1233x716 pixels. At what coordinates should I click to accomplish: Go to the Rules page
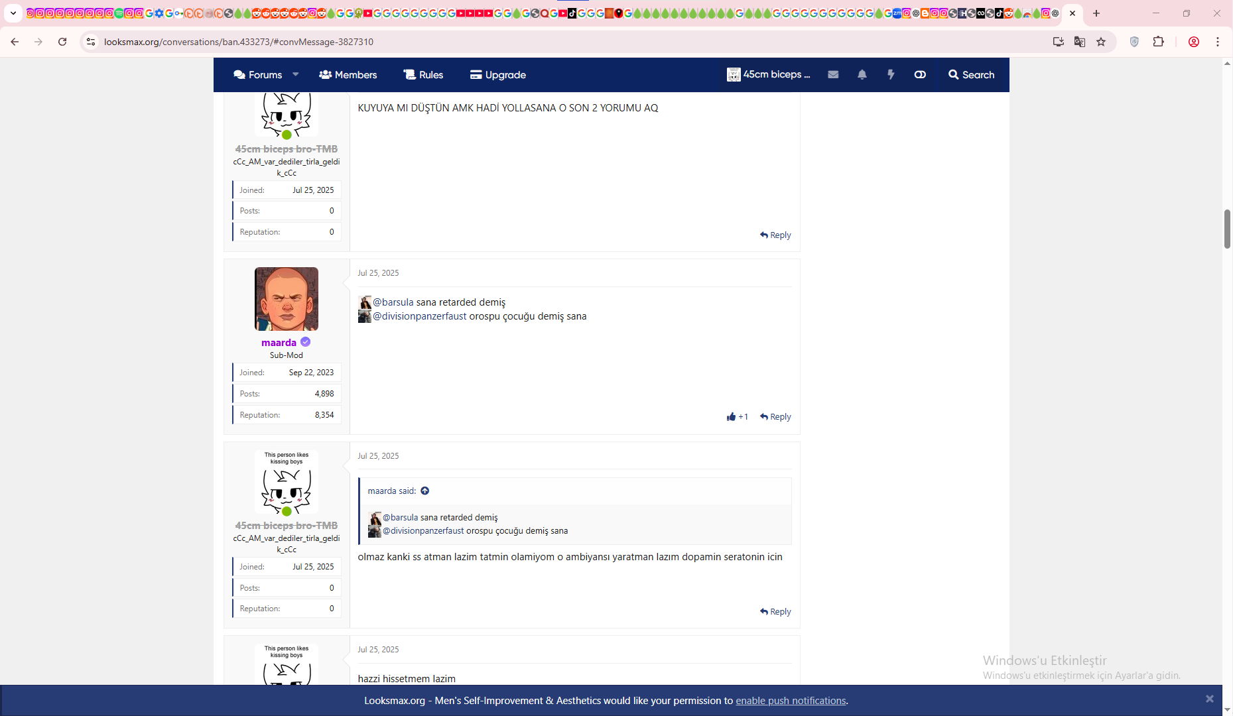pyautogui.click(x=423, y=75)
